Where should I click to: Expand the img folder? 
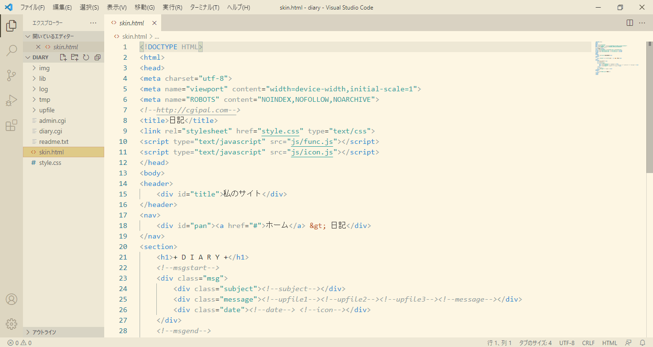(x=64, y=68)
